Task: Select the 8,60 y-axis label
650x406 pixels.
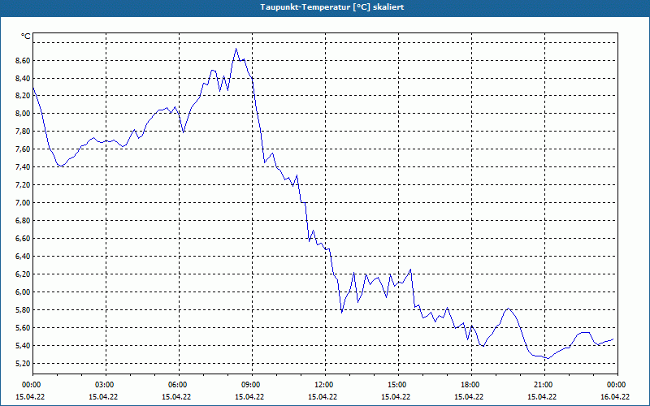Action: point(23,61)
